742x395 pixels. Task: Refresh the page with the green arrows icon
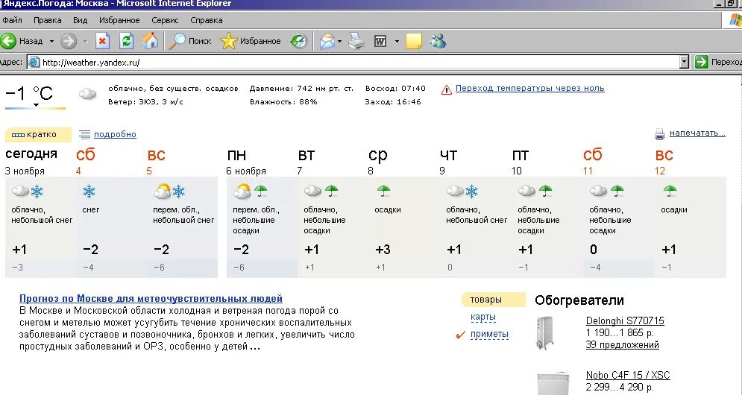click(126, 41)
